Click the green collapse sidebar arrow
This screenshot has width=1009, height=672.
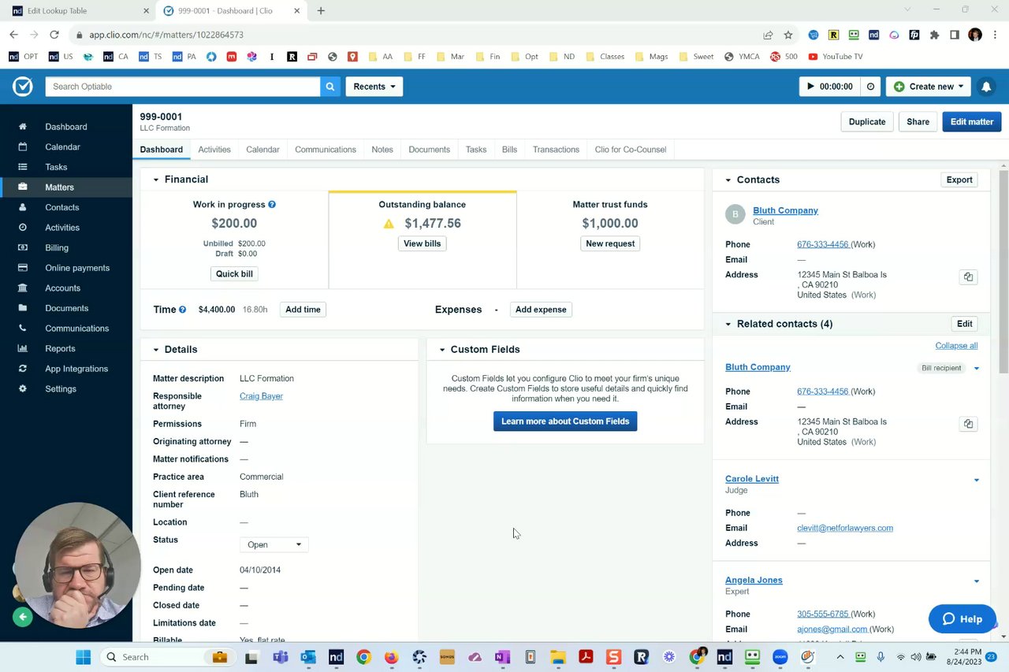point(23,618)
